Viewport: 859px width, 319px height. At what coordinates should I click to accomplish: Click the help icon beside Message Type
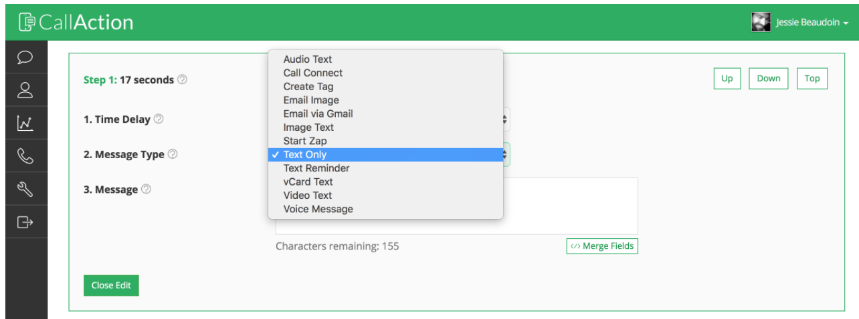(x=173, y=154)
